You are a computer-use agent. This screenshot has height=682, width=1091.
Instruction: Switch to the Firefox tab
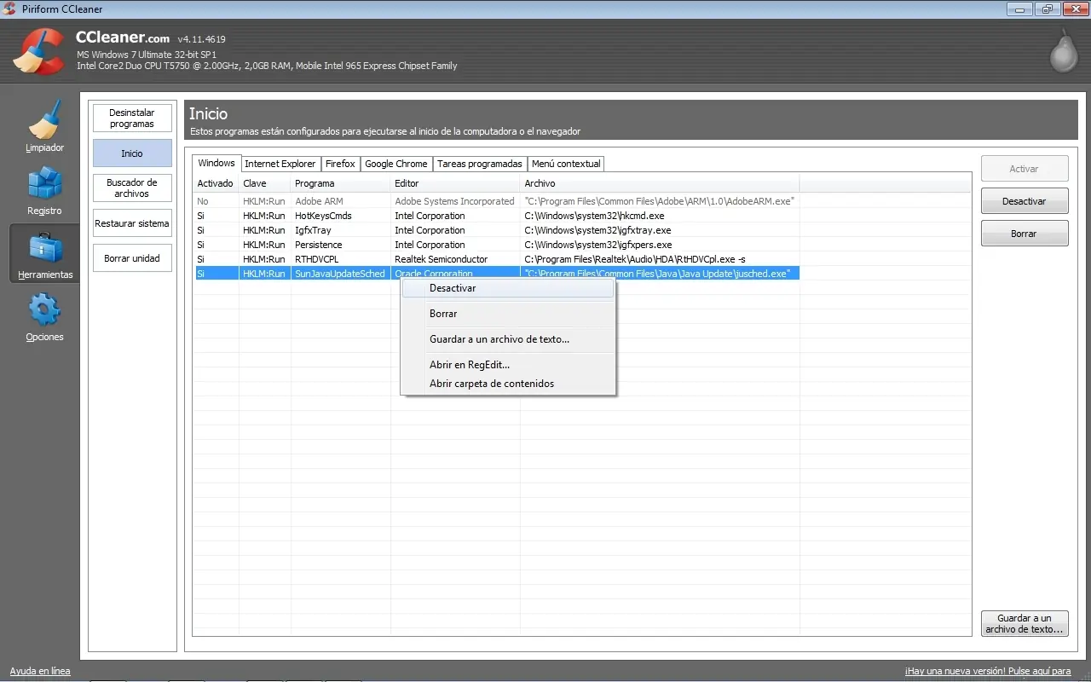tap(340, 164)
